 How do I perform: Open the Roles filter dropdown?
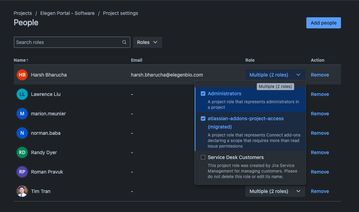tap(147, 42)
